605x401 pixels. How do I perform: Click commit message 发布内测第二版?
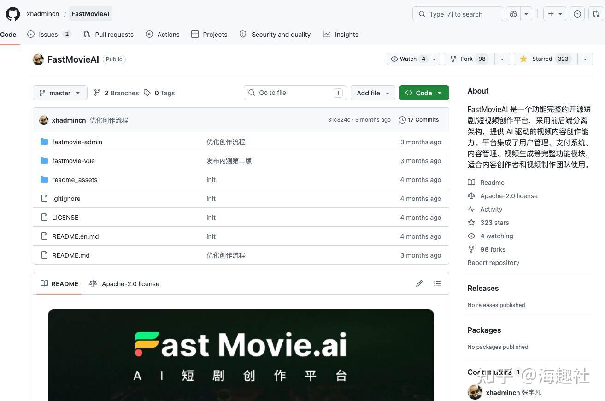[x=229, y=161]
